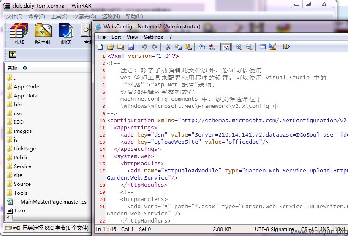
Task: Click the Paste clipboard icon
Action: tap(188, 47)
